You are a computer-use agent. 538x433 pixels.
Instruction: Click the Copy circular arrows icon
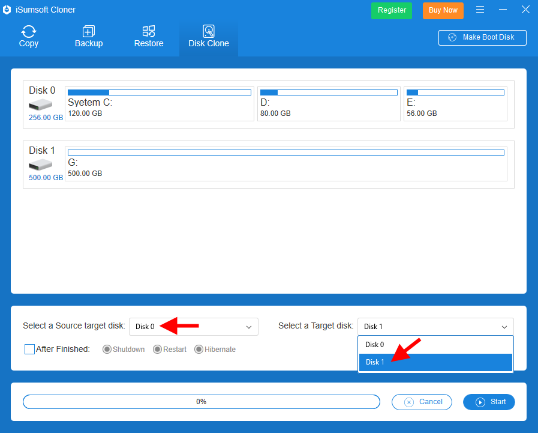tap(28, 32)
